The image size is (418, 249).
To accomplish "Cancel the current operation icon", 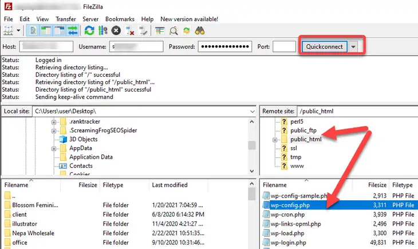I will point(116,31).
